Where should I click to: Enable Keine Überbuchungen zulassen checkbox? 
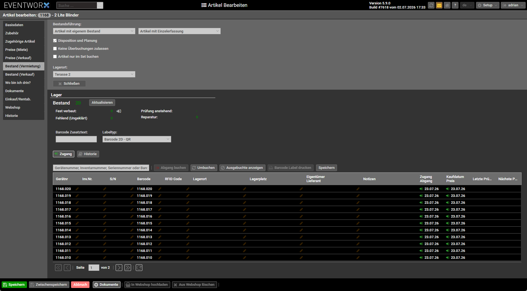click(x=55, y=49)
